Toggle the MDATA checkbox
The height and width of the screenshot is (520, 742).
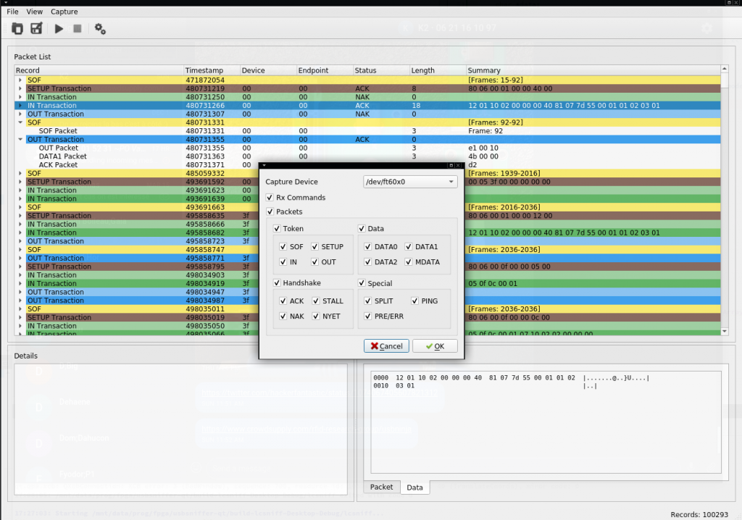409,261
